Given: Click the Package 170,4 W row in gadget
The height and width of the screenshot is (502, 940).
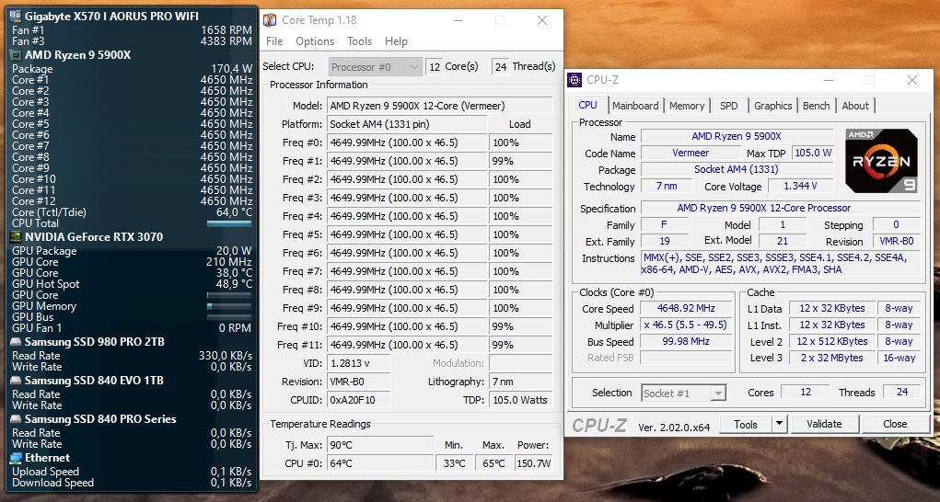Looking at the screenshot, I should (x=132, y=69).
